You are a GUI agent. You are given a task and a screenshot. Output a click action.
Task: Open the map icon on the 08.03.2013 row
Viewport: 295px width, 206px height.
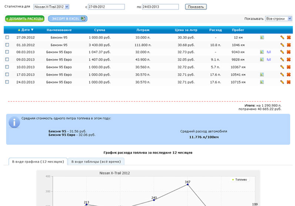click(x=262, y=52)
